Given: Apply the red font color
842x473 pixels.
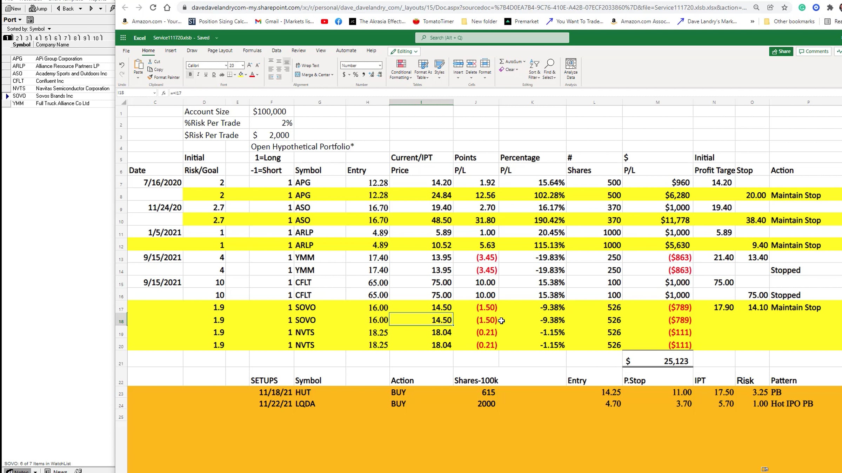Looking at the screenshot, I should (x=252, y=75).
